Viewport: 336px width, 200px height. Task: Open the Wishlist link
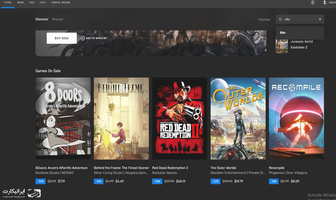click(x=265, y=19)
